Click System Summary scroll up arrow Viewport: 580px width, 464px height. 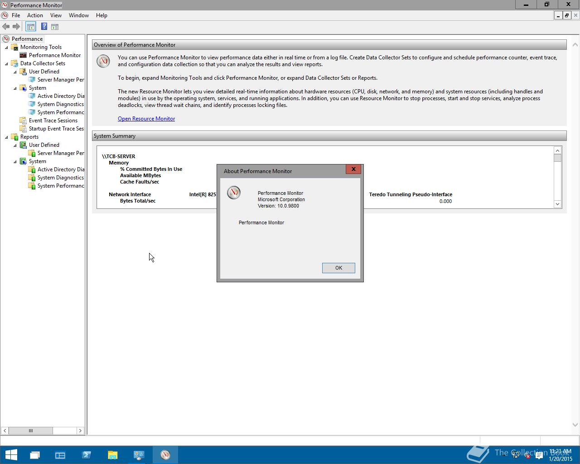click(557, 150)
